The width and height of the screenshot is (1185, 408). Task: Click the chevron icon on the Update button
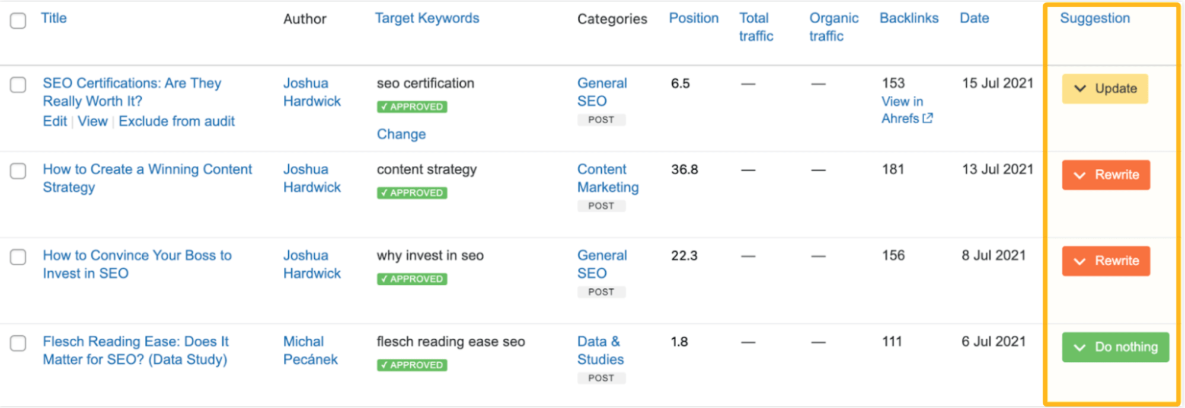1079,89
